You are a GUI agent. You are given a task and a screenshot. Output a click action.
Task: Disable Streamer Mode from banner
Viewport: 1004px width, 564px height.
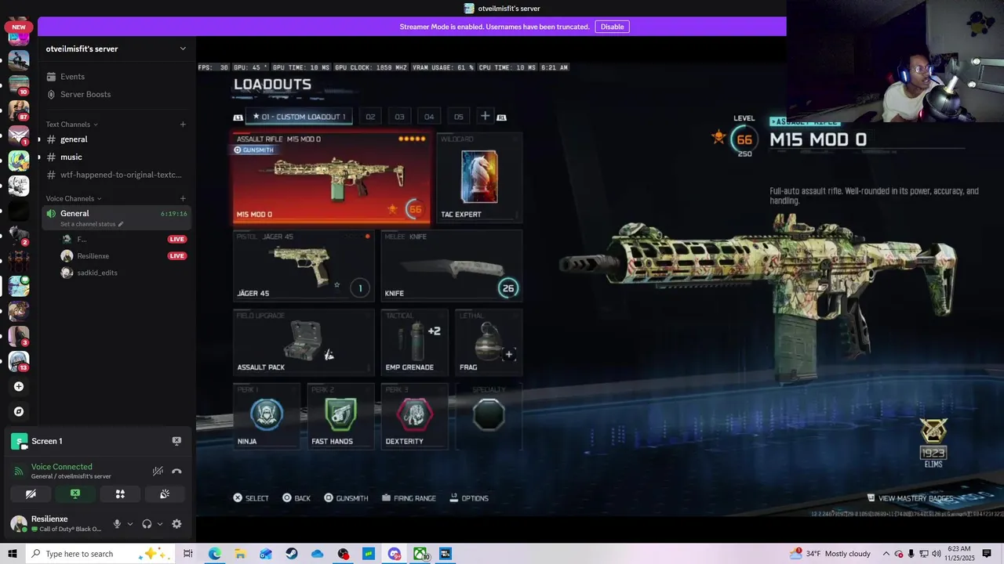click(612, 27)
